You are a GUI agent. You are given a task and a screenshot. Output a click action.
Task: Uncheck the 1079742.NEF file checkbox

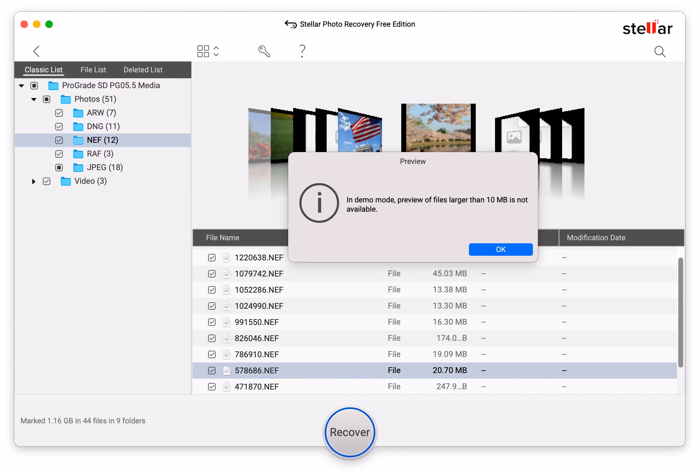pyautogui.click(x=212, y=274)
